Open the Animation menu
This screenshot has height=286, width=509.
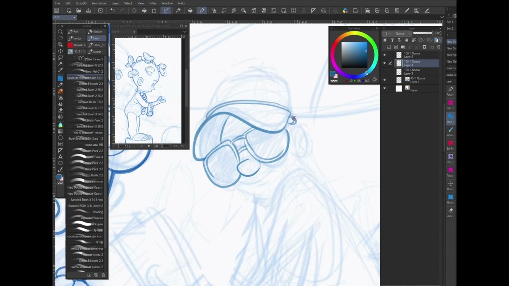[x=99, y=3]
